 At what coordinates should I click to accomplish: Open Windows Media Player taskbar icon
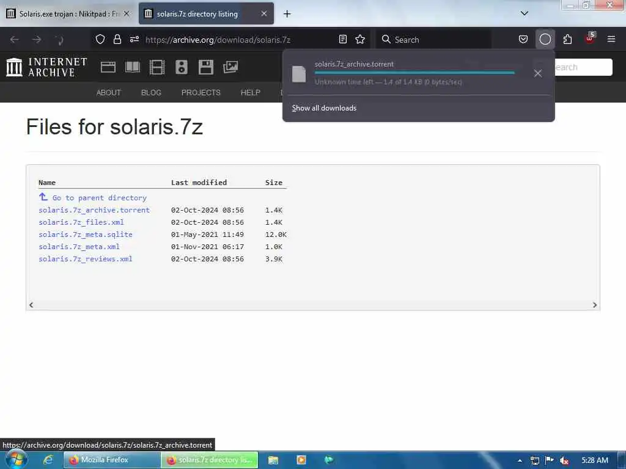(x=301, y=460)
